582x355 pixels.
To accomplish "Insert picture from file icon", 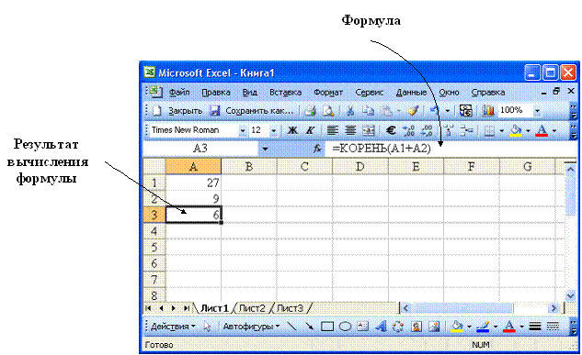I will point(434,327).
